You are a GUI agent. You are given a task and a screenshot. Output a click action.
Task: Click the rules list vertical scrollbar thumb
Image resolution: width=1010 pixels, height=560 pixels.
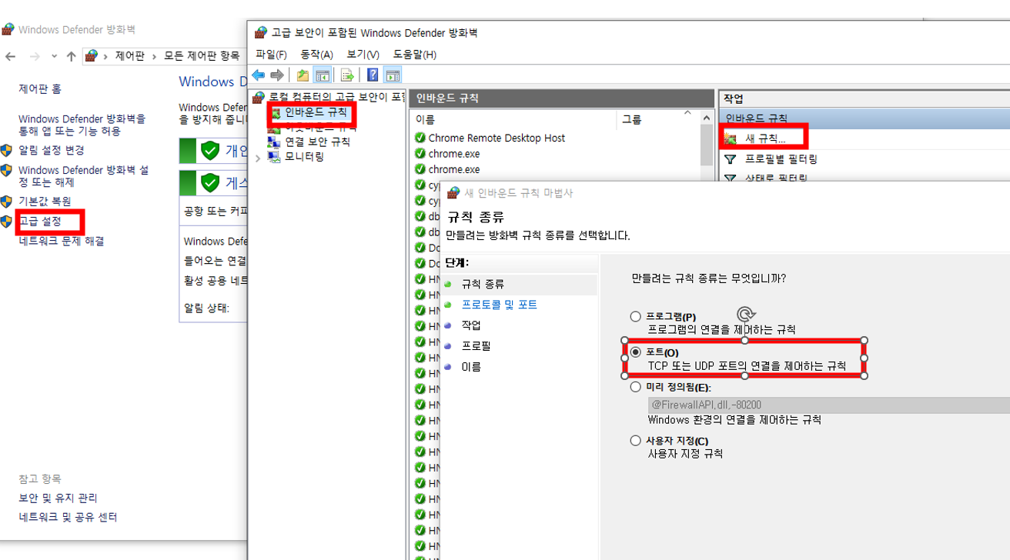707,145
